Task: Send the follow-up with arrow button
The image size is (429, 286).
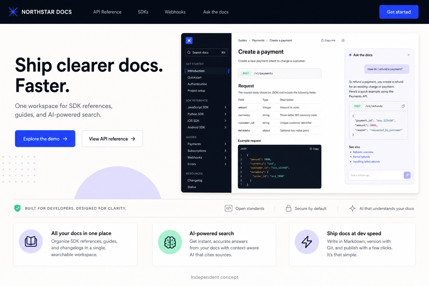Action: [x=407, y=175]
